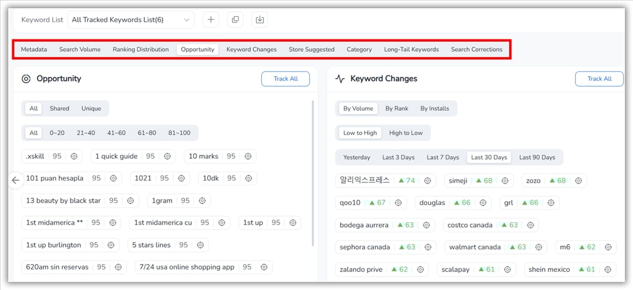633x290 pixels.
Task: Click the Opportunity panel vertical scrollbar
Action: click(x=313, y=174)
